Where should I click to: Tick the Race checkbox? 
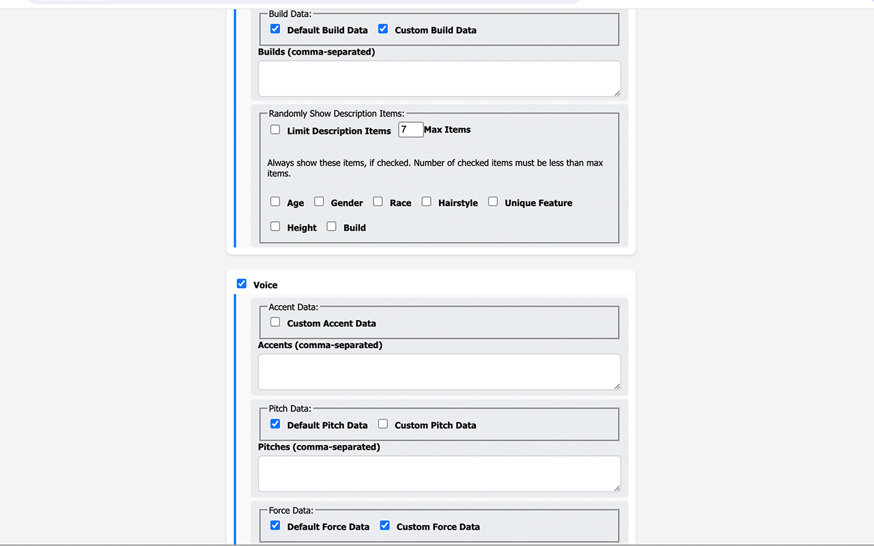378,202
